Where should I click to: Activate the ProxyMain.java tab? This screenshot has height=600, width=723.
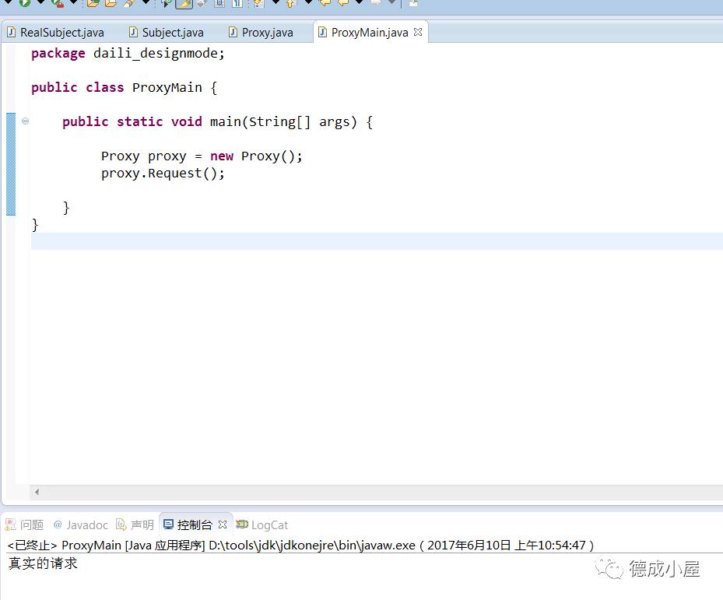click(370, 32)
